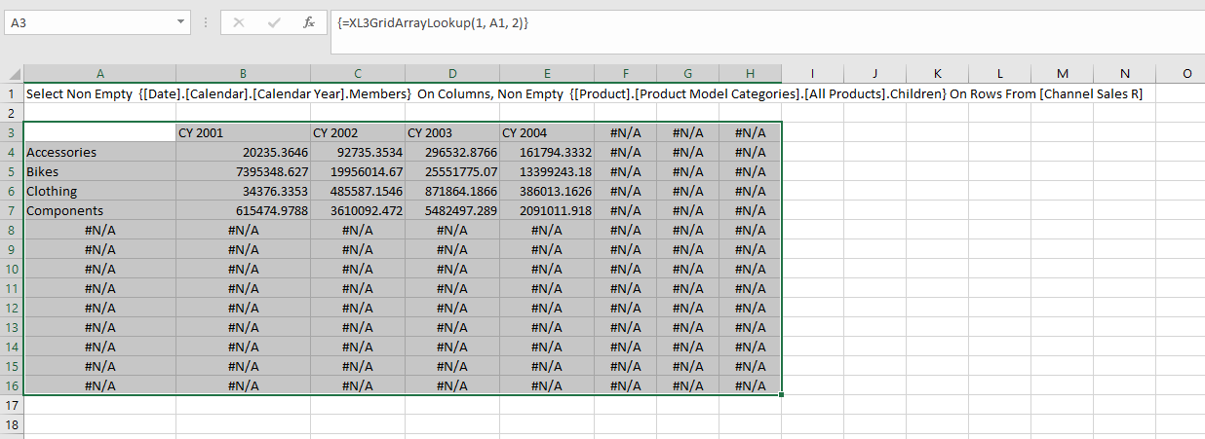The width and height of the screenshot is (1205, 439).
Task: Click the Select All corner triangle
Action: [x=12, y=74]
